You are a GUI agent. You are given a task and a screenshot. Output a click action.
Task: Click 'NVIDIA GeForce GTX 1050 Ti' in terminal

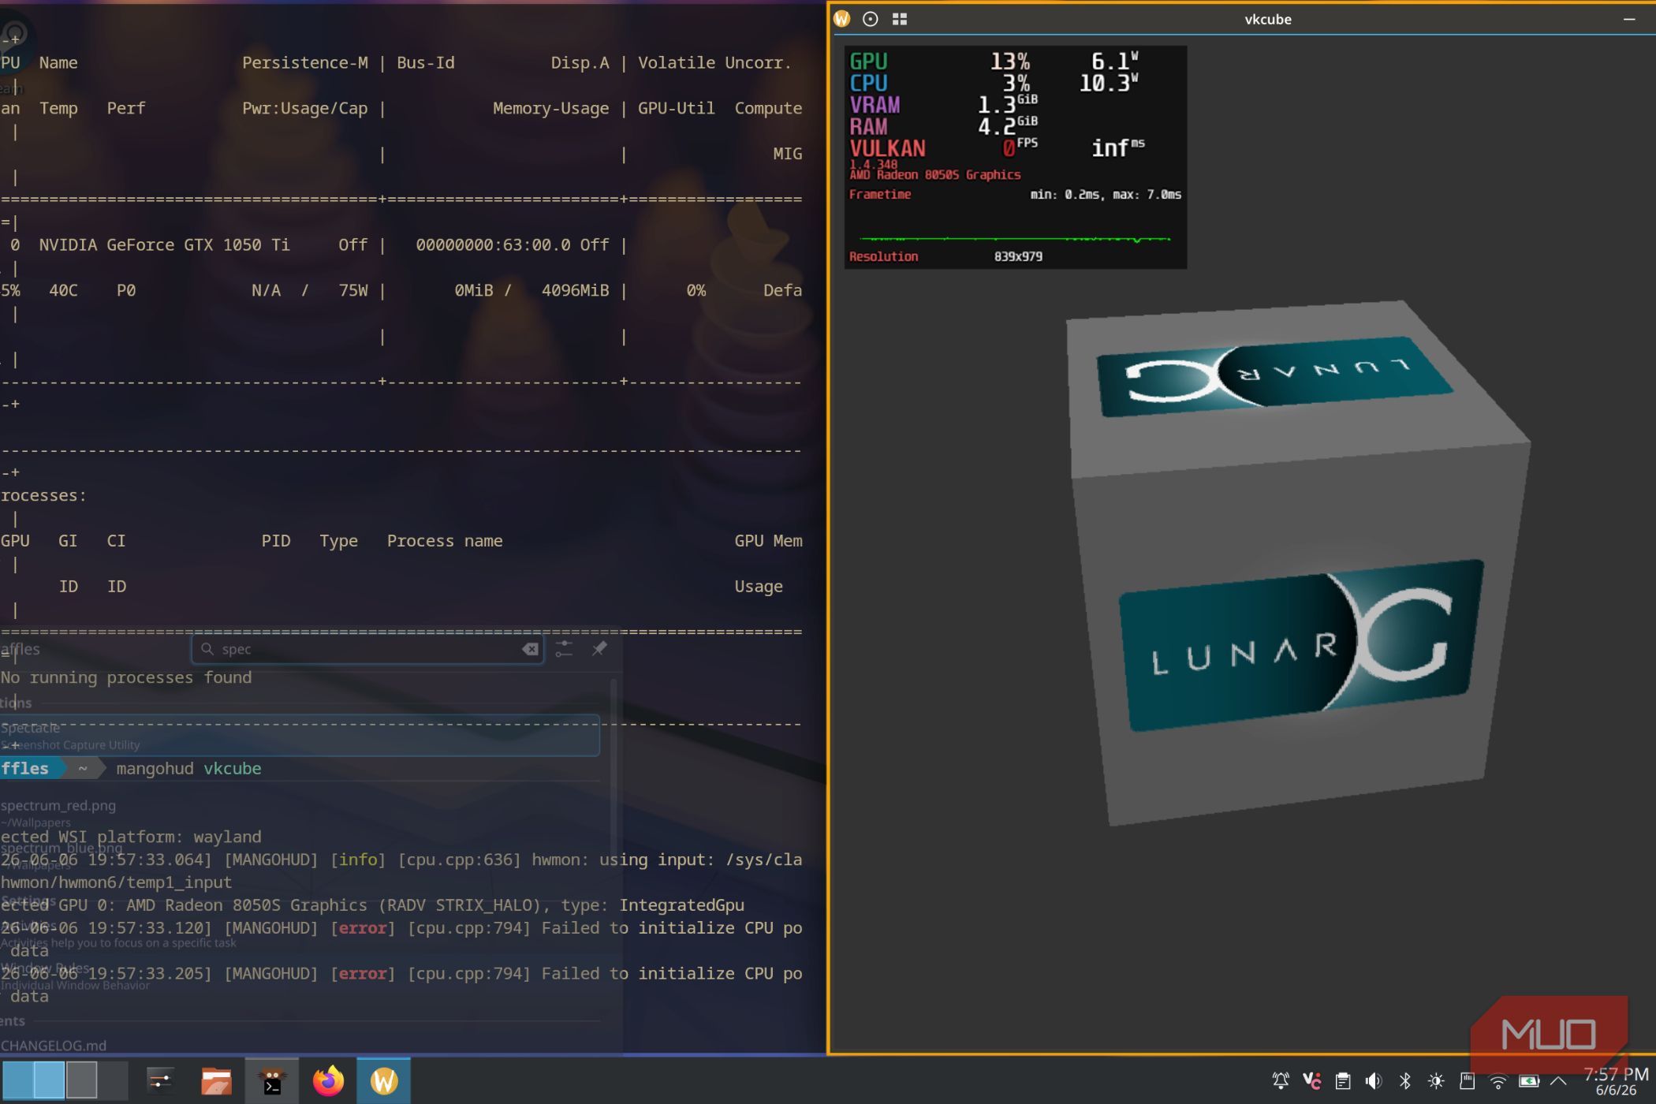164,245
